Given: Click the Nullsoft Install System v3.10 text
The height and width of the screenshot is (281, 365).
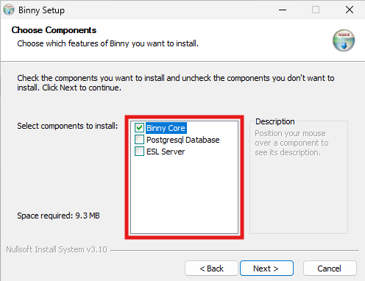Looking at the screenshot, I should 57,249.
